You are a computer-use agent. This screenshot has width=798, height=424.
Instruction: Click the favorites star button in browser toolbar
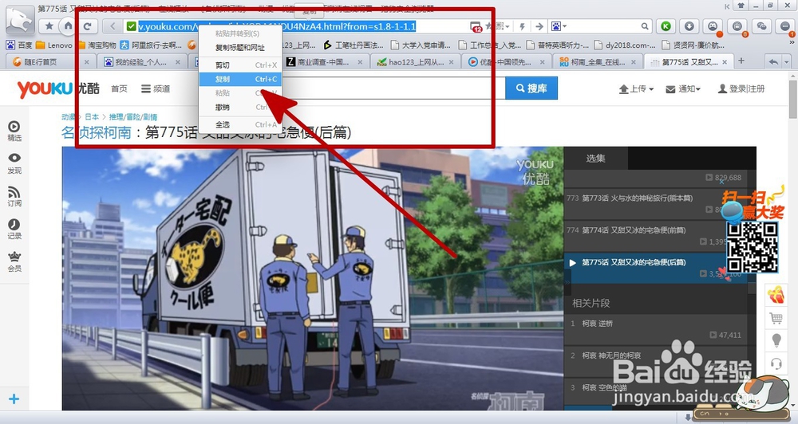[49, 26]
